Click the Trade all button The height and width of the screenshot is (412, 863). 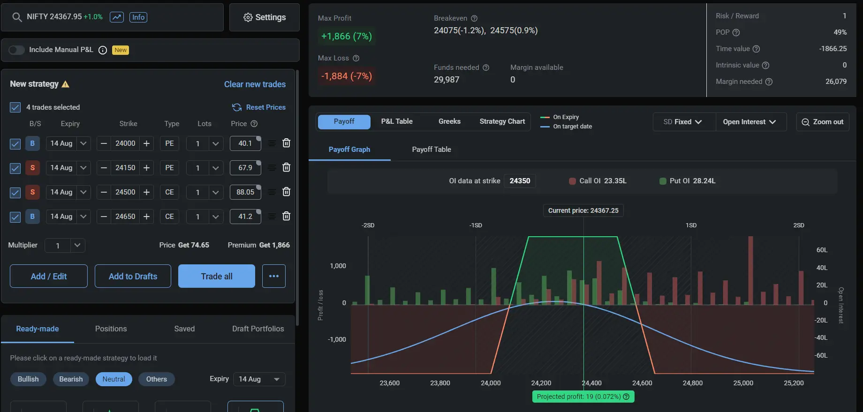pos(217,276)
